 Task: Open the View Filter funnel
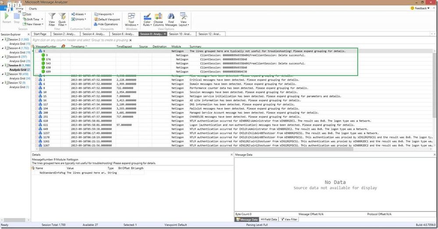pyautogui.click(x=52, y=19)
